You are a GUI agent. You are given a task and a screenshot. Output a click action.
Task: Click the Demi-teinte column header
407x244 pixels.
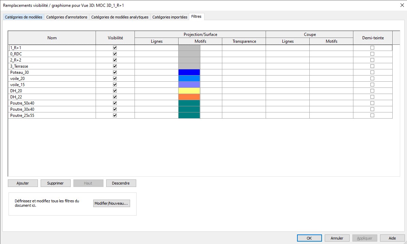coord(373,38)
